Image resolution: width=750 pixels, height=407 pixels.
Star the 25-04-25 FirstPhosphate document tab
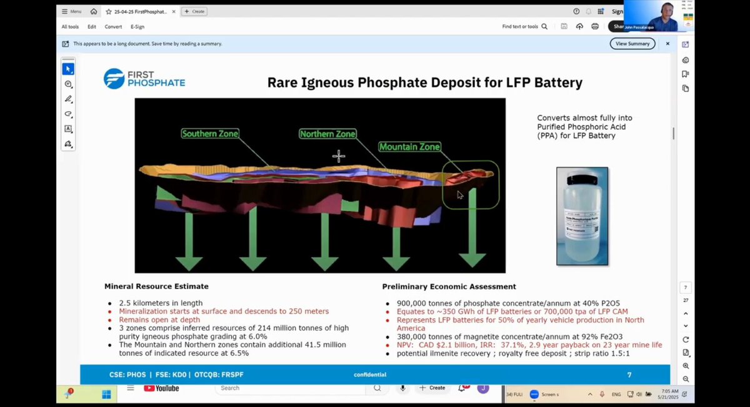pyautogui.click(x=109, y=11)
